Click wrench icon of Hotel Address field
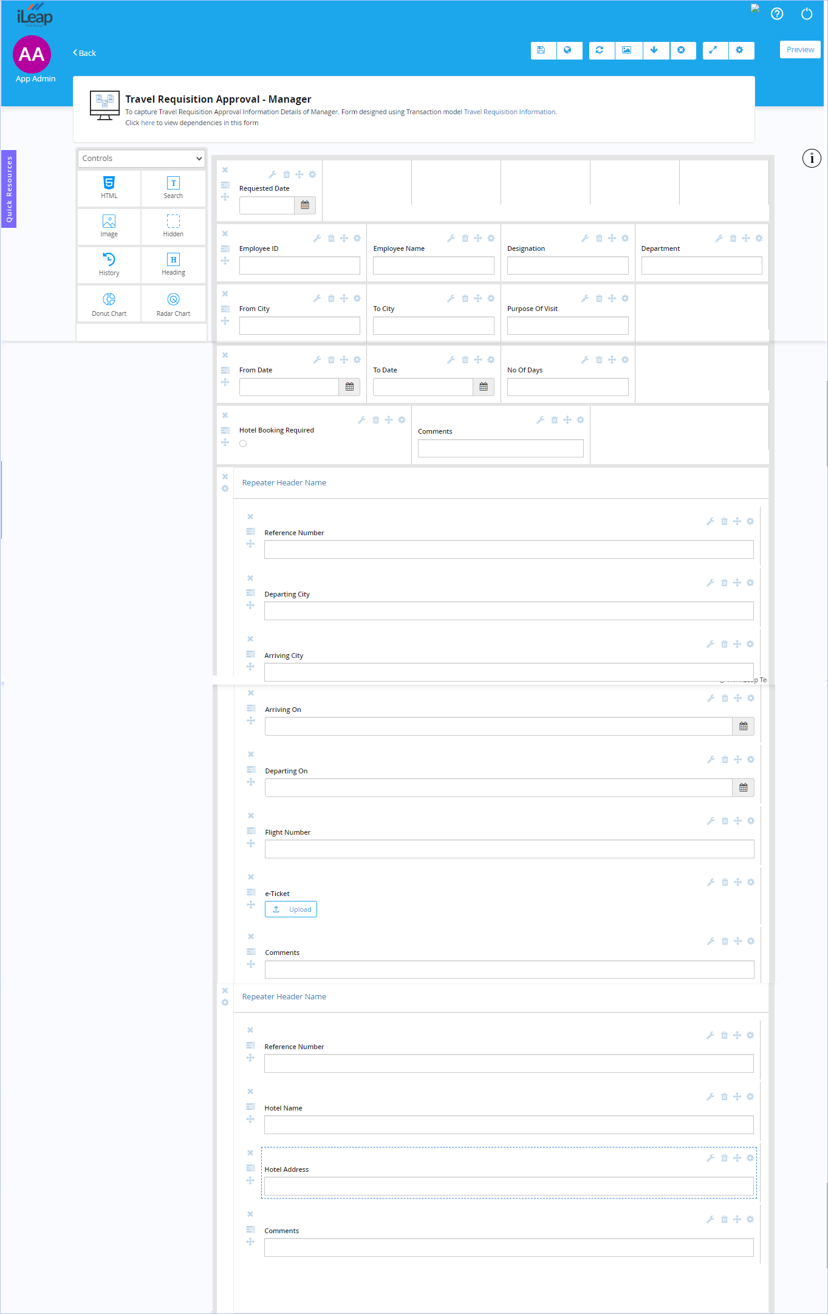The width and height of the screenshot is (828, 1314). tap(710, 1158)
